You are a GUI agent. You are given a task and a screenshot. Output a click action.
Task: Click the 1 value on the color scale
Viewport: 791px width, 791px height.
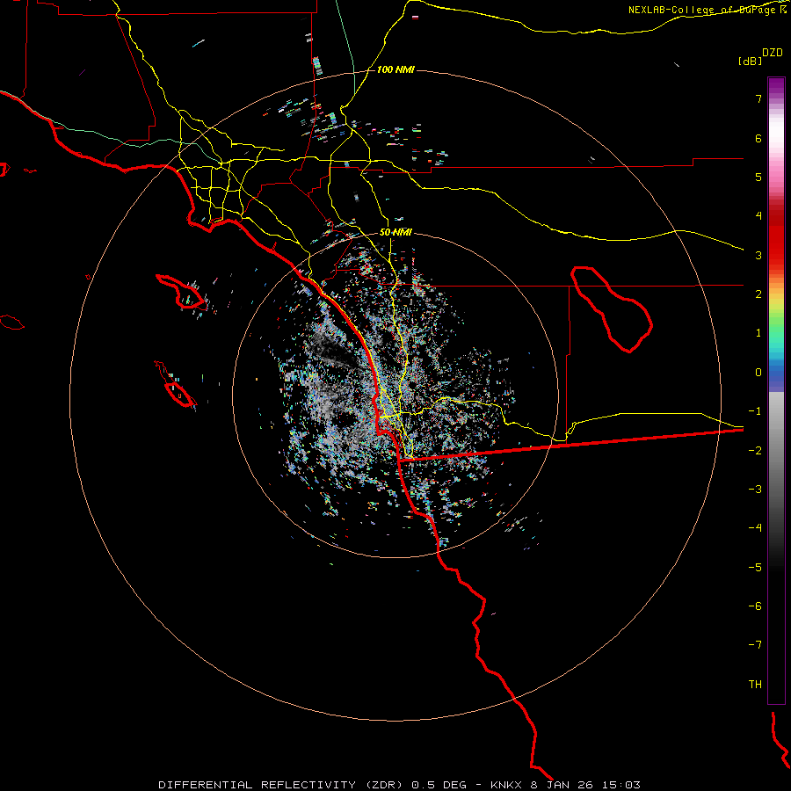coord(758,333)
